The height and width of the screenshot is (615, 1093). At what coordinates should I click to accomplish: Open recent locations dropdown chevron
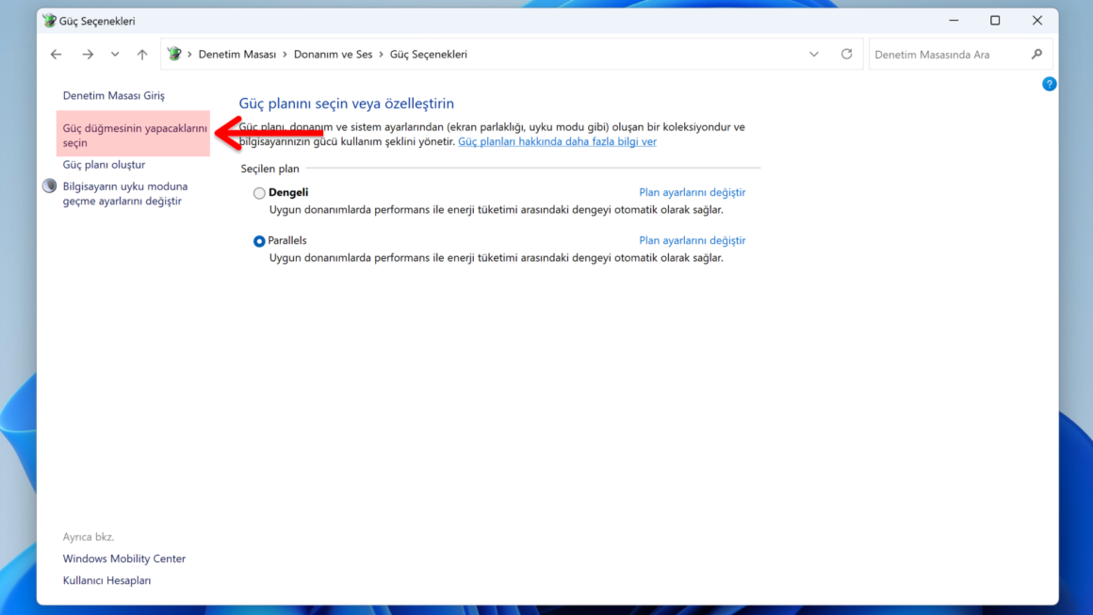click(115, 55)
